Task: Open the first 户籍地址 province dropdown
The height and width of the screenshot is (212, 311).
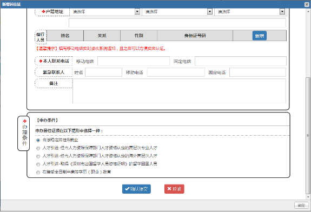Action: (x=105, y=12)
